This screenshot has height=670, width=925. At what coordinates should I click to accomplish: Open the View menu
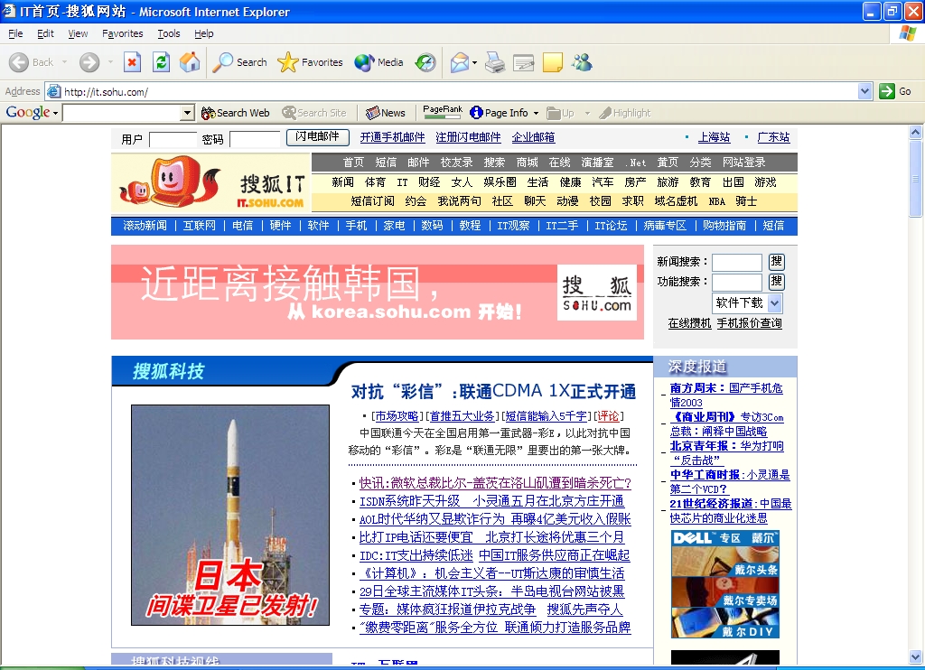(78, 33)
